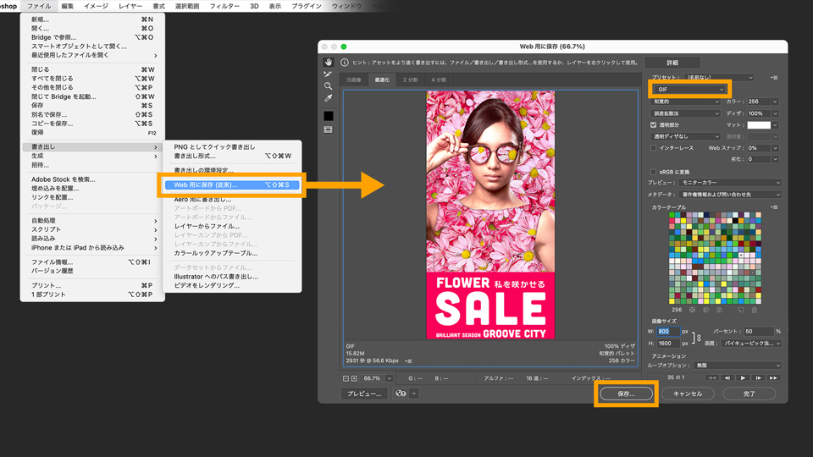Click the white マット color swatch
The image size is (813, 457).
(759, 125)
